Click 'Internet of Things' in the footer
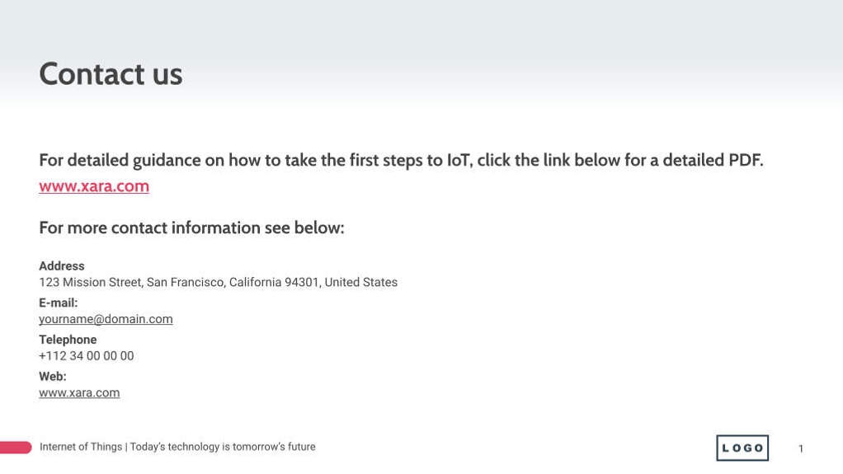This screenshot has width=843, height=474. [81, 447]
